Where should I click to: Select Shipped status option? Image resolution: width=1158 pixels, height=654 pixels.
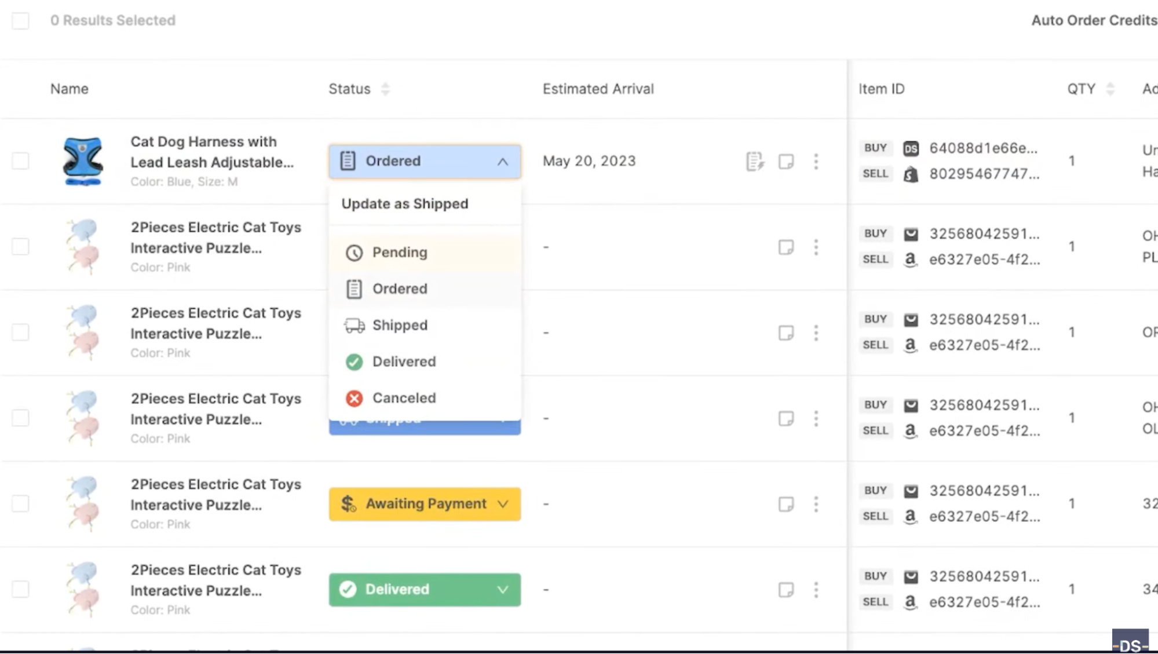click(x=425, y=325)
